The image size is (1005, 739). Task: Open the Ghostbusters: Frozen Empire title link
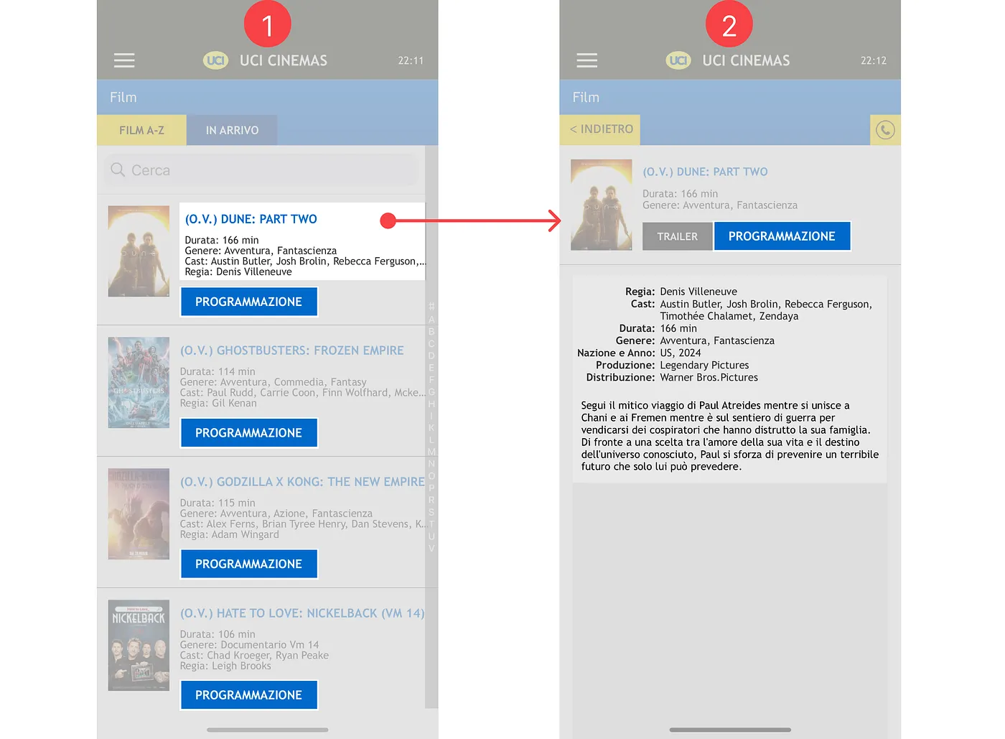click(291, 350)
